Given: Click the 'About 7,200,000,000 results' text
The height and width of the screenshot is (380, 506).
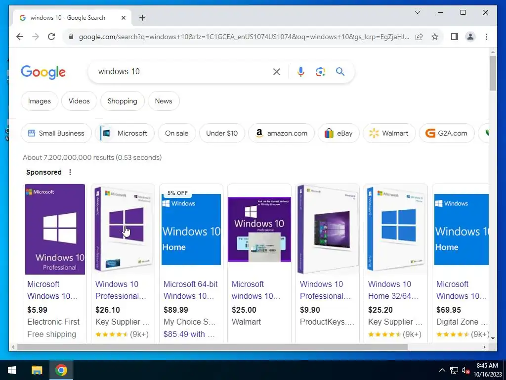Looking at the screenshot, I should tap(68, 157).
